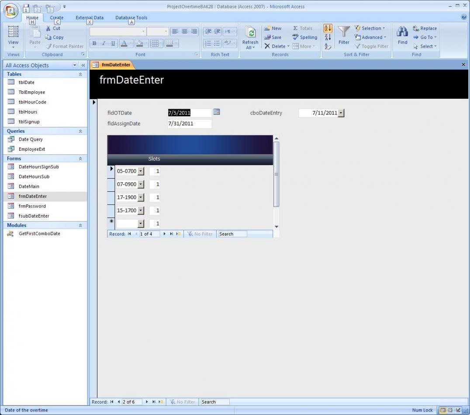Image resolution: width=470 pixels, height=415 pixels.
Task: Toggle the Toggle Filter button
Action: (371, 46)
